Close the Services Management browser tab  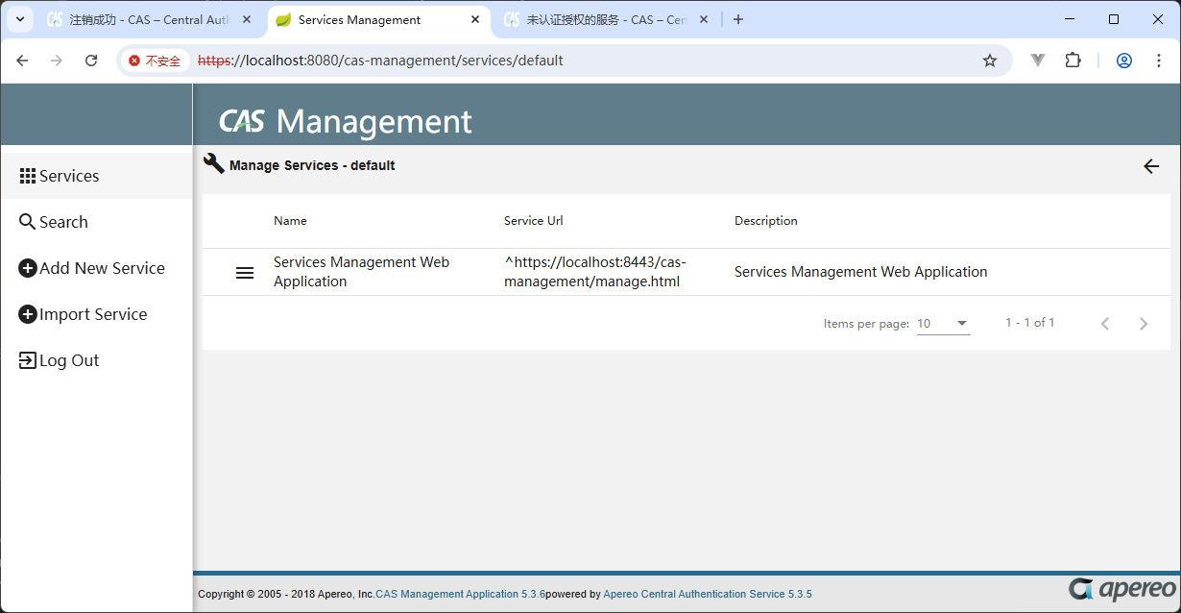(x=475, y=19)
